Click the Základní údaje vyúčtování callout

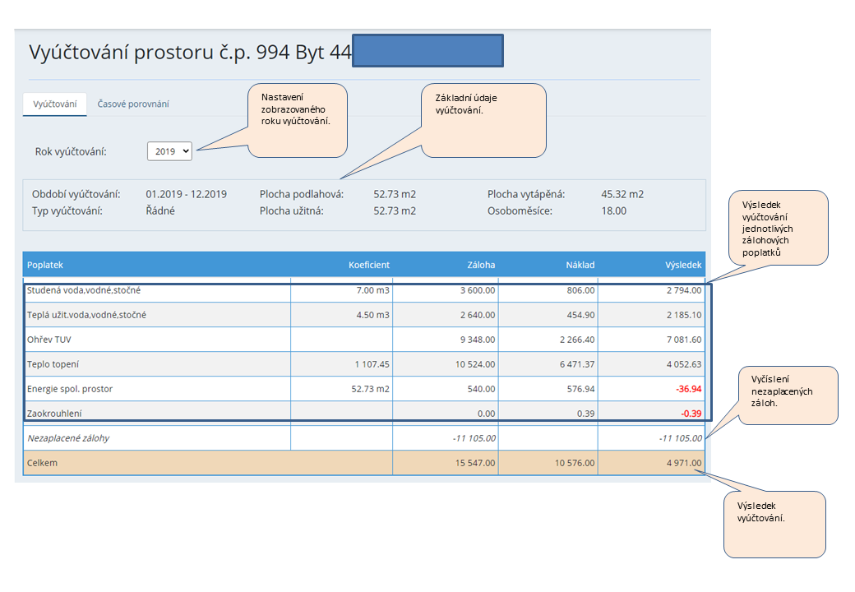coord(483,120)
